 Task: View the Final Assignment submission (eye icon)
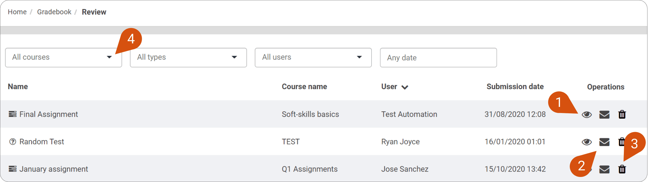click(587, 114)
